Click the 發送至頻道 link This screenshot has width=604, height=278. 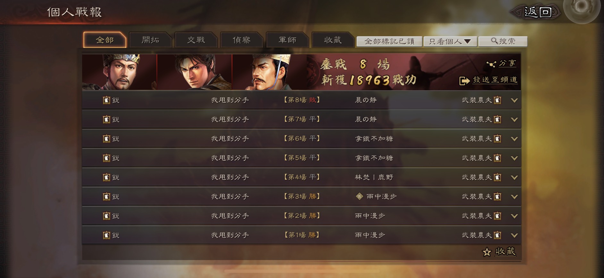pyautogui.click(x=495, y=80)
